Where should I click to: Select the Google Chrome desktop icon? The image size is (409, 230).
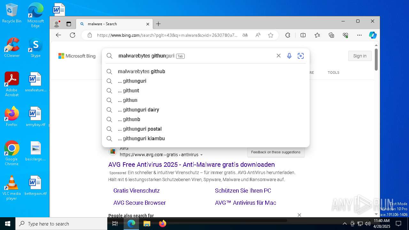(x=12, y=153)
